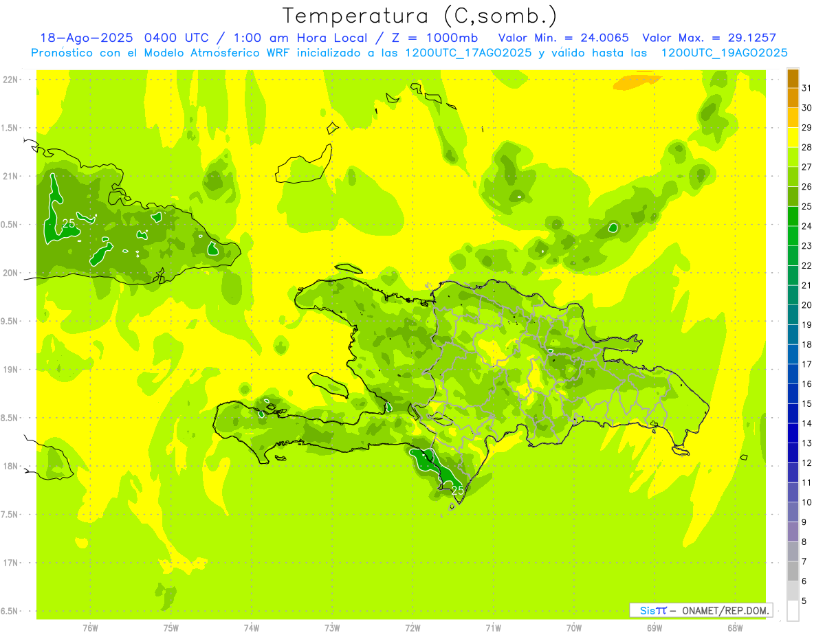Click the dark orange swatch topping the color scale
Image resolution: width=825 pixels, height=637 pixels.
793,78
